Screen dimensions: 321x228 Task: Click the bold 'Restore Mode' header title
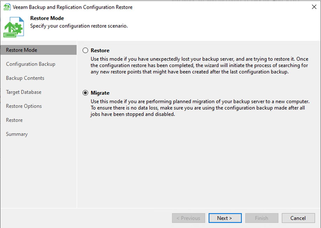pyautogui.click(x=47, y=18)
